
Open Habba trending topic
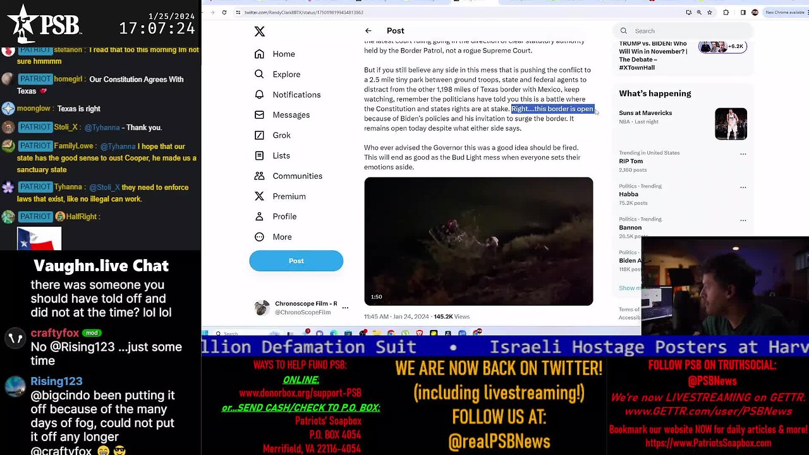coord(628,194)
